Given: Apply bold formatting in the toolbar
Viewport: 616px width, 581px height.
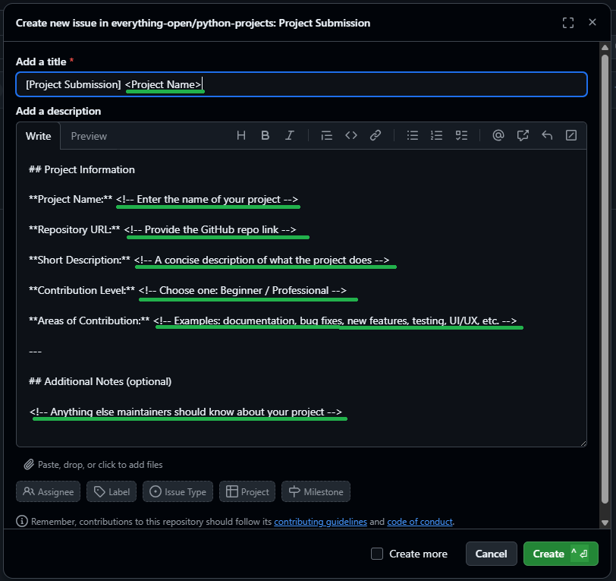Looking at the screenshot, I should (266, 136).
